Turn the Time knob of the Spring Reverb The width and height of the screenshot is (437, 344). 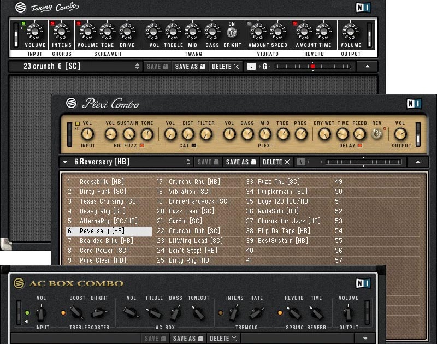[316, 313]
